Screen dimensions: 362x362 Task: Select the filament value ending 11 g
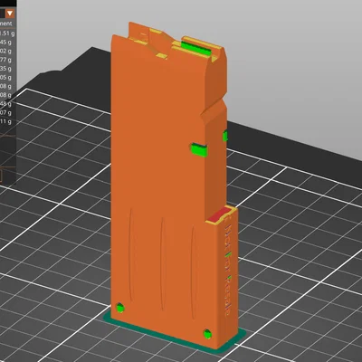5,121
